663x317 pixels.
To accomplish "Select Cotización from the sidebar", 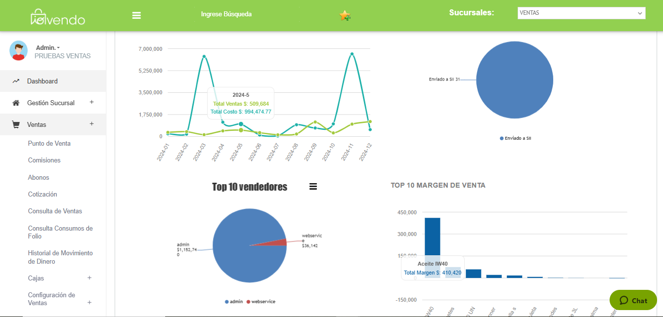I will [x=43, y=194].
